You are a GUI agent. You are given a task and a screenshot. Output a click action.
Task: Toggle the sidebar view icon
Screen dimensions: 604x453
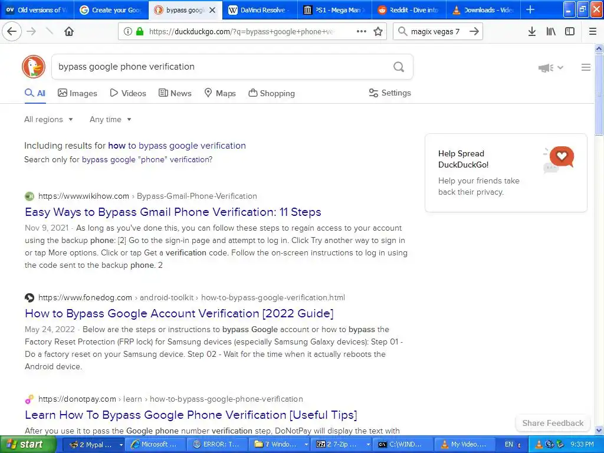570,31
